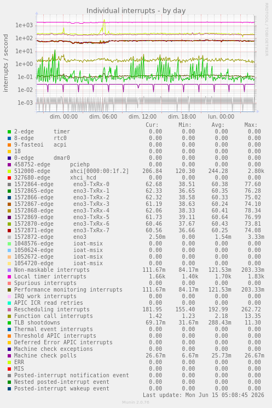272x408 pixels.
Task: Click the green swatch beside 2-edge timer
Action: 9,132
